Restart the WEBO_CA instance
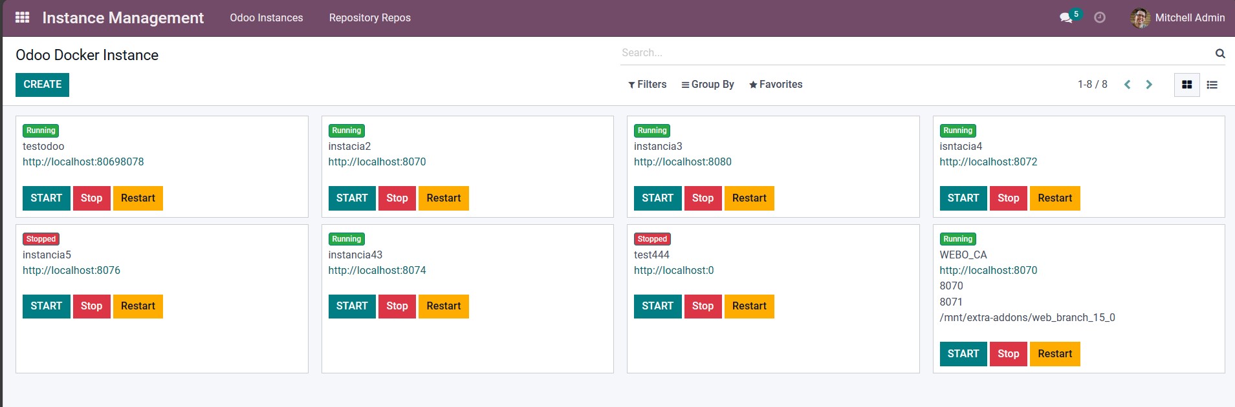 pyautogui.click(x=1055, y=354)
